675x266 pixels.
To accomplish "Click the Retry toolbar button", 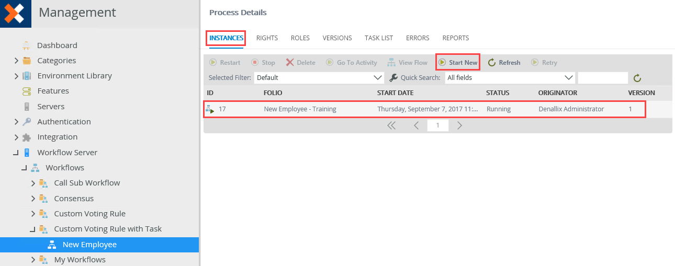I will (x=544, y=62).
